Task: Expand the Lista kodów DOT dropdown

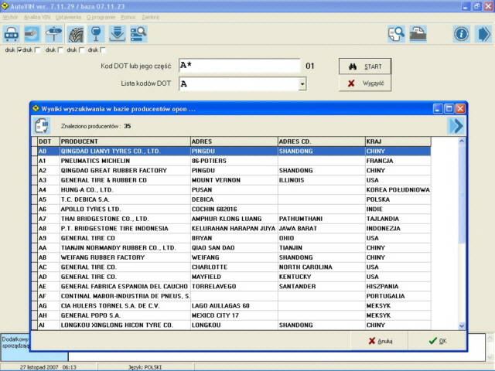Action: (302, 84)
